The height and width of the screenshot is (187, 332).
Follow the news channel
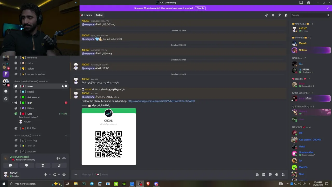point(99,15)
